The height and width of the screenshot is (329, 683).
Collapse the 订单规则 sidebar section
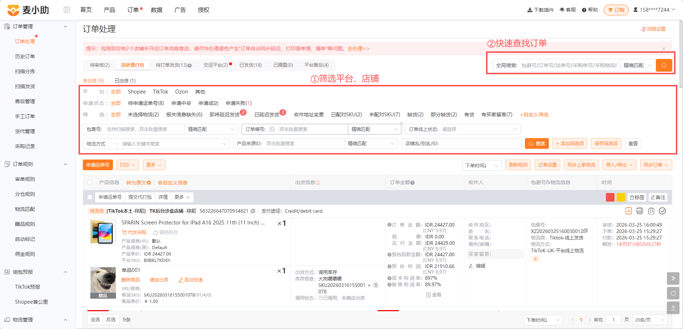[65, 164]
